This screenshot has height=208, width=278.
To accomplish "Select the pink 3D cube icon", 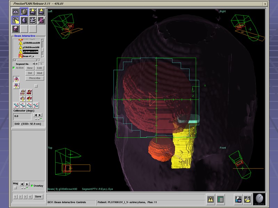I will (x=16, y=29).
